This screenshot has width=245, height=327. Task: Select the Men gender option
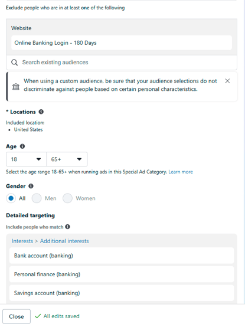(37, 198)
